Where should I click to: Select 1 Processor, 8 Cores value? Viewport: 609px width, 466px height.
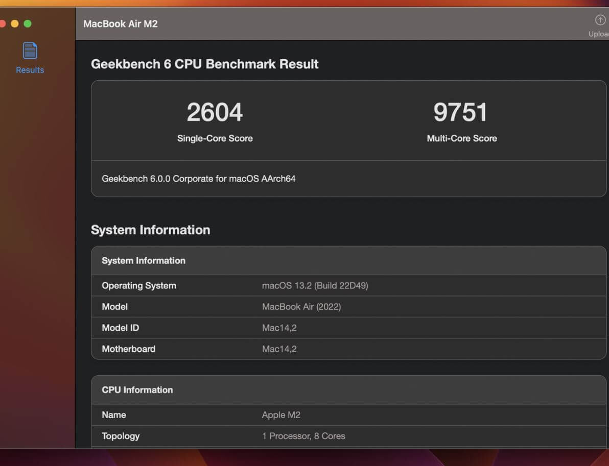coord(303,436)
